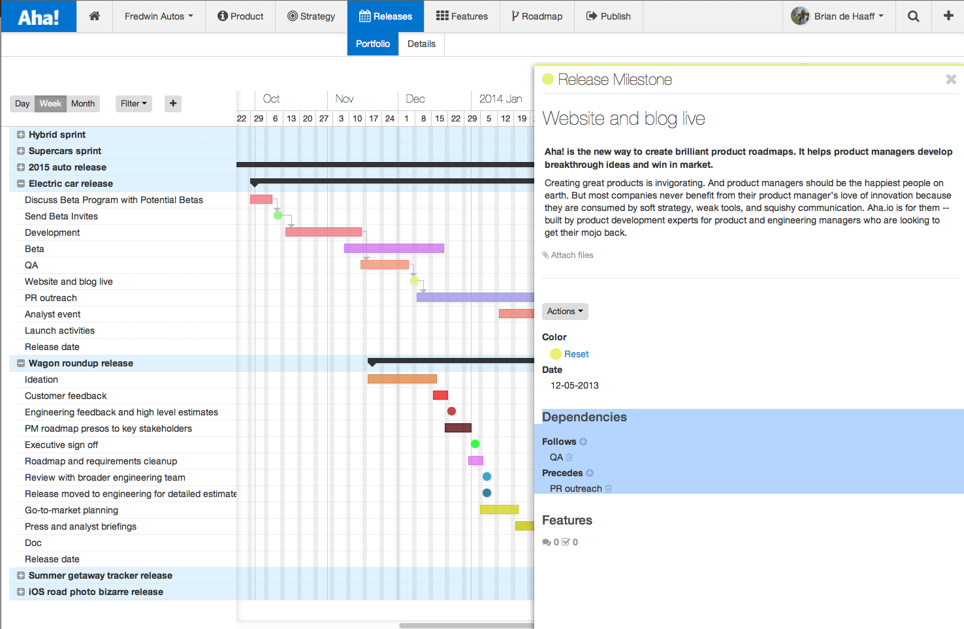Expand the Summer getaway tracker release

click(x=21, y=575)
